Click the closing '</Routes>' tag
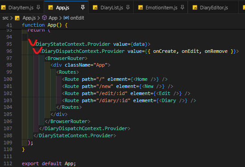 (69, 107)
